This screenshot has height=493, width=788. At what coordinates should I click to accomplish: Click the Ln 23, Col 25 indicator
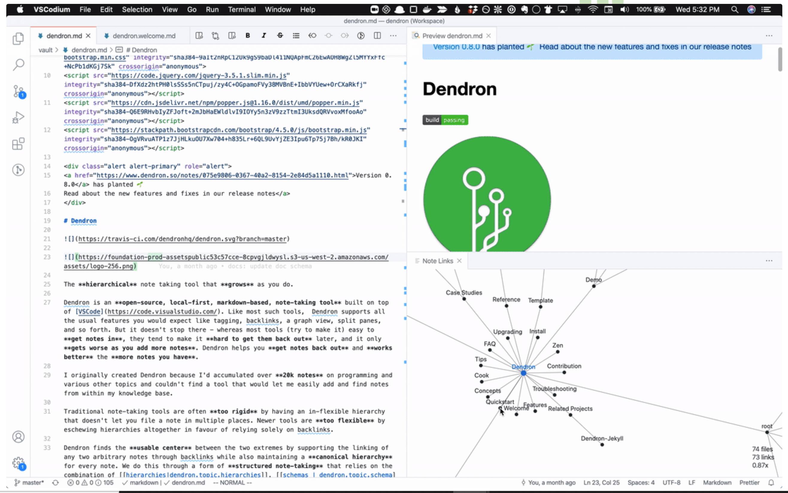(x=601, y=483)
